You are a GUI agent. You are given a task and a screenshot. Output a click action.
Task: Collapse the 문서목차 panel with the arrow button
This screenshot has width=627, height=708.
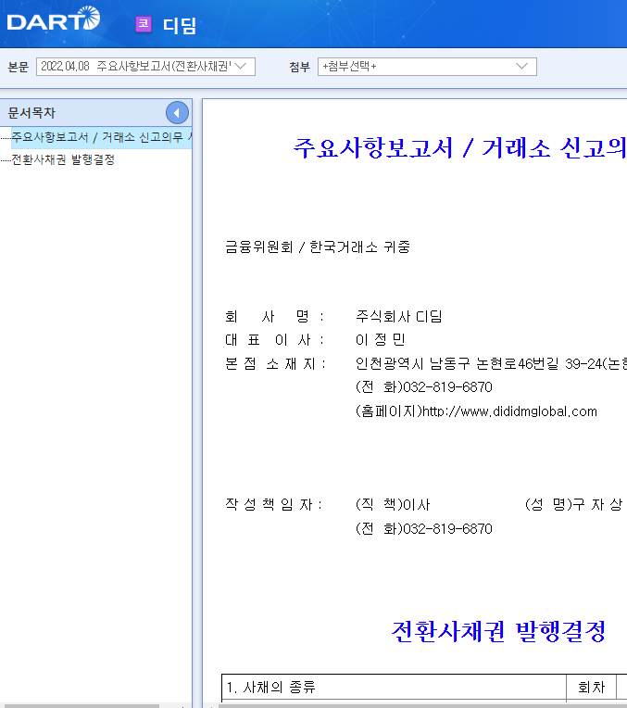tap(177, 113)
